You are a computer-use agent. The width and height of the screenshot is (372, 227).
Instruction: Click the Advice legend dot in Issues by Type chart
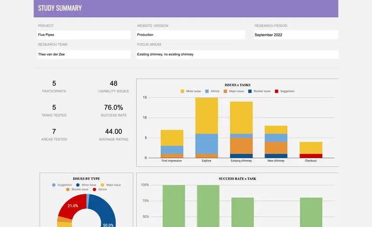coord(94,189)
